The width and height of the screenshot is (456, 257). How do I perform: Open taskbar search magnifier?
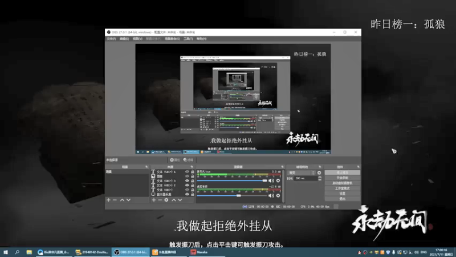pos(17,252)
